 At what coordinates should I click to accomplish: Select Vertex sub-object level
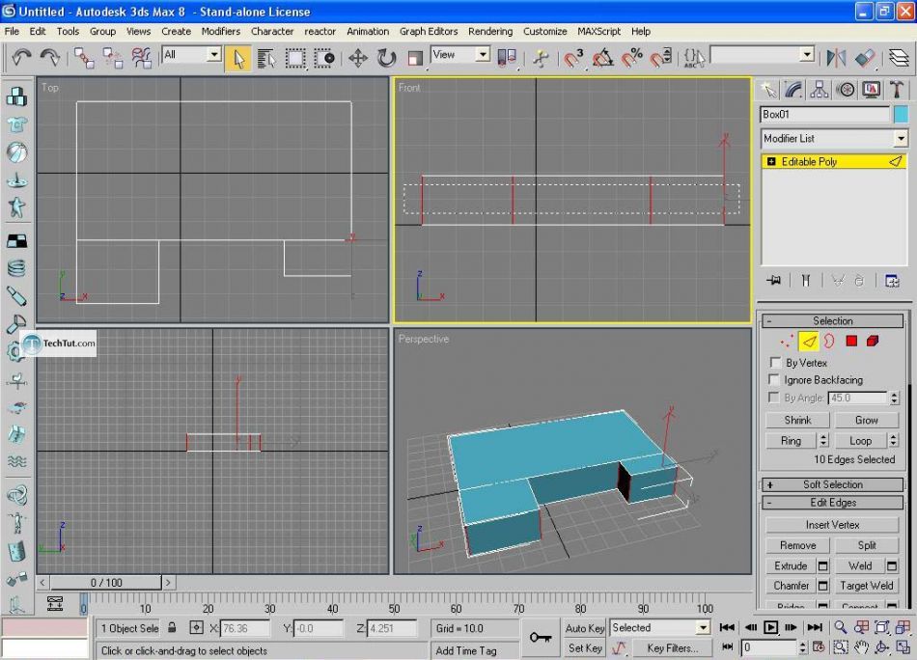point(787,341)
